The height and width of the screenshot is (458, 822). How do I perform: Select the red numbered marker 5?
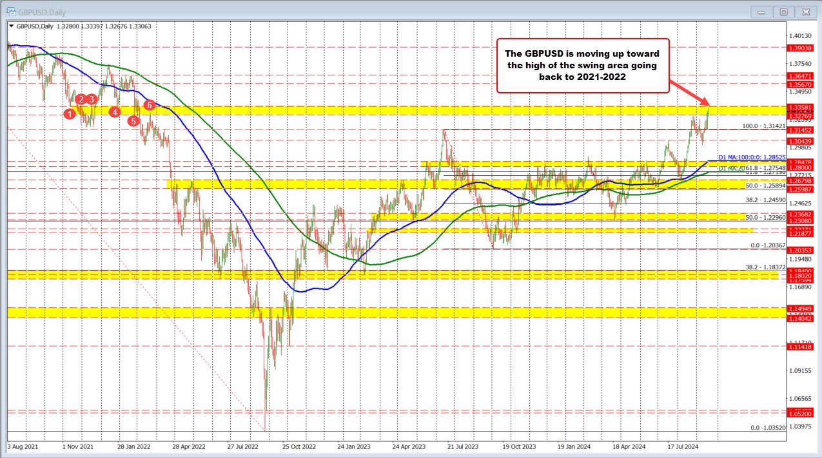pos(133,120)
